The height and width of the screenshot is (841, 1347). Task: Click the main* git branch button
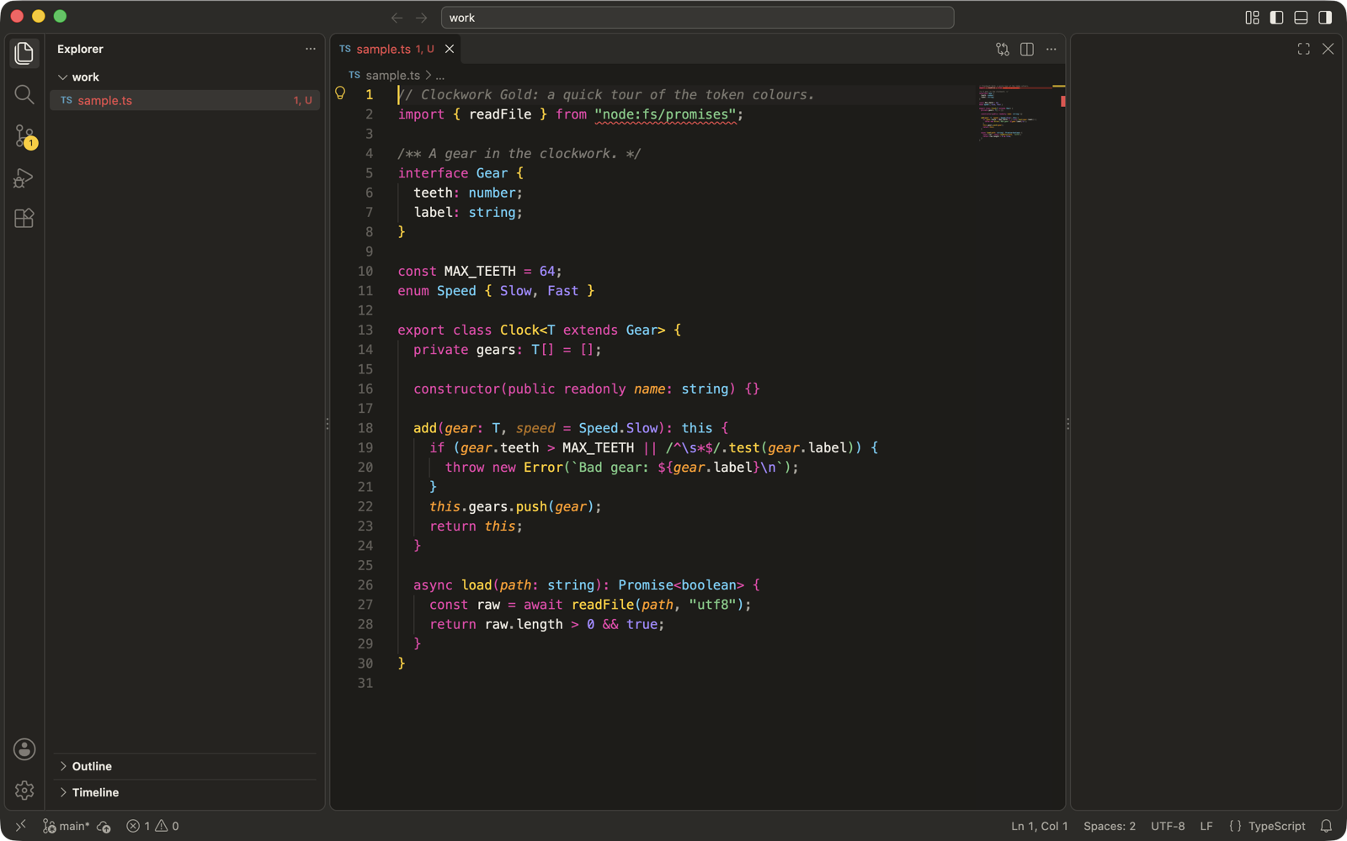66,826
